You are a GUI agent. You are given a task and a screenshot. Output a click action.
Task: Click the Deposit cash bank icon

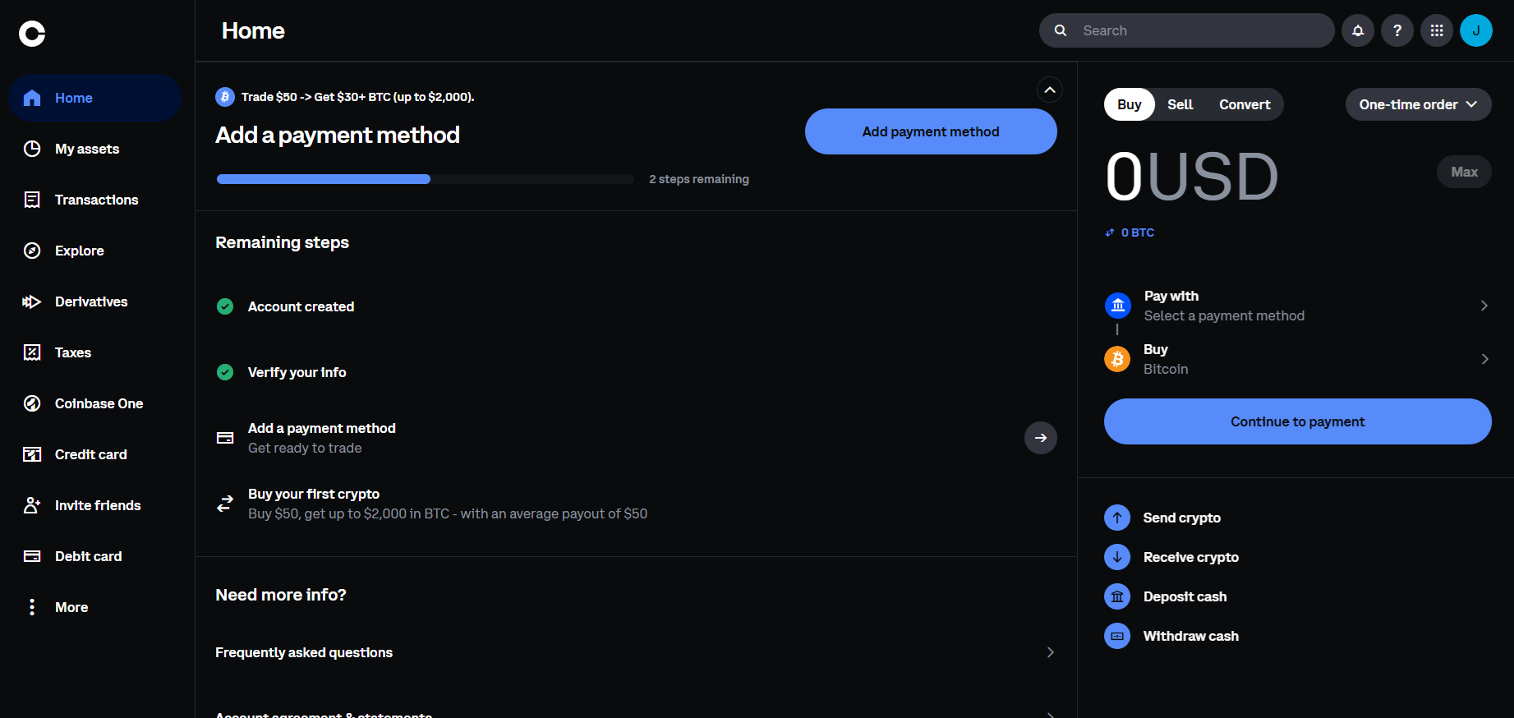coord(1117,596)
